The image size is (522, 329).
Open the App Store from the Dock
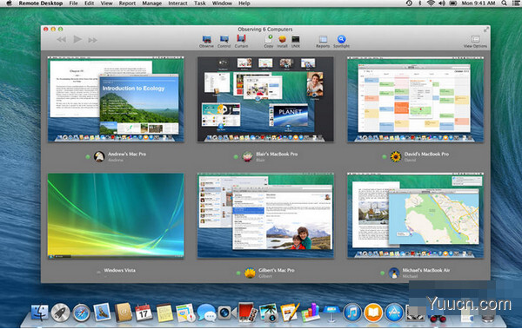(394, 313)
